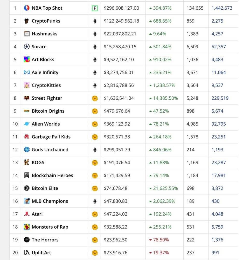Click the Ethereum icon in the Hashmasks row

[95, 34]
